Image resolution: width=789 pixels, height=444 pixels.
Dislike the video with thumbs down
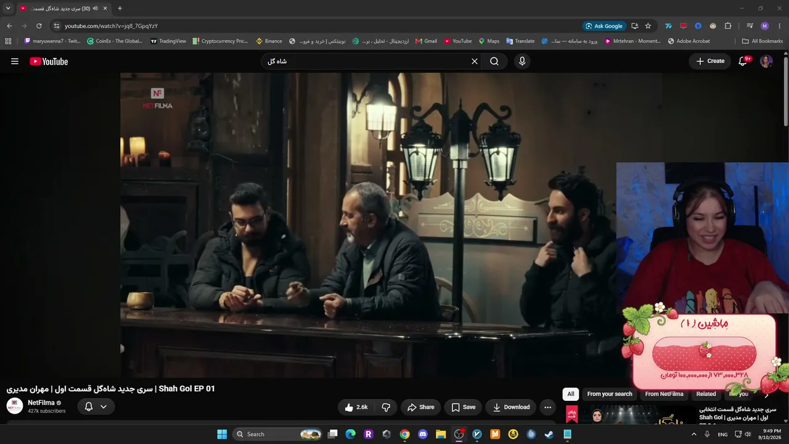(x=386, y=407)
